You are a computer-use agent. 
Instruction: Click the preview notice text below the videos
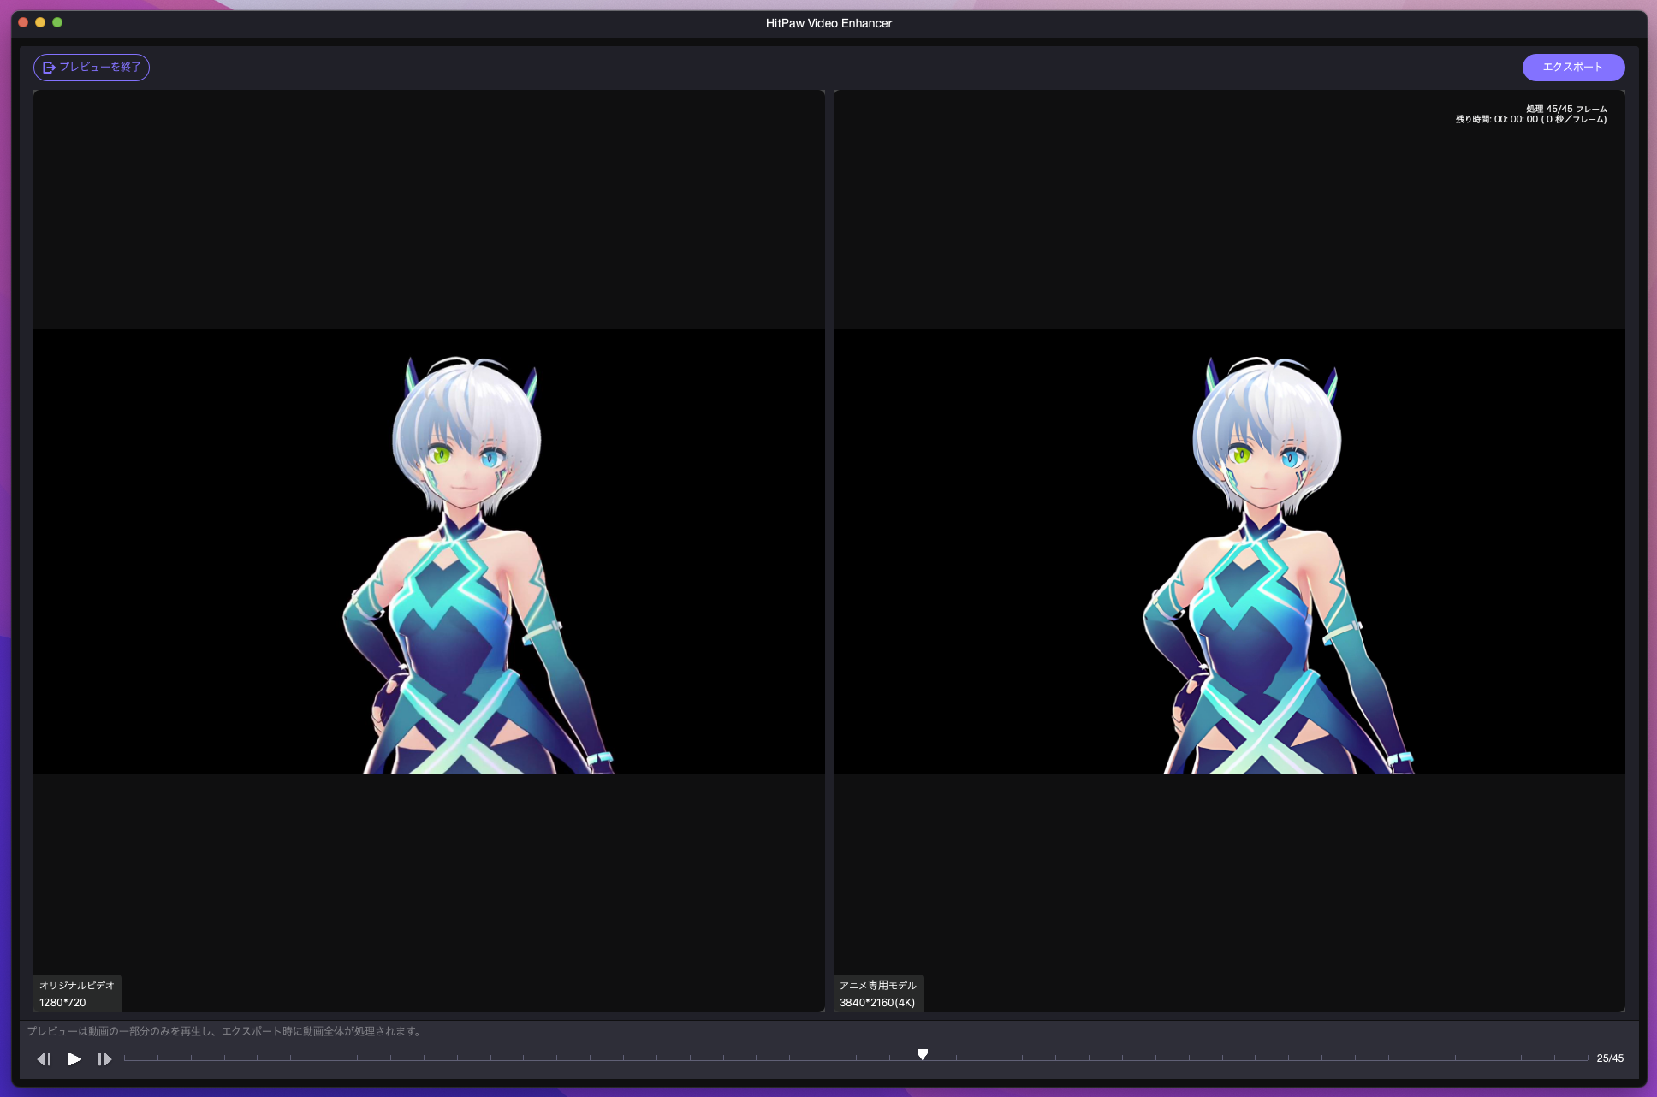pos(225,1031)
